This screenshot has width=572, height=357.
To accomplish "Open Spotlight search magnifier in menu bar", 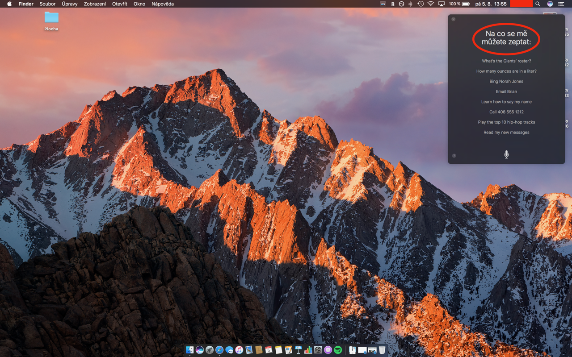I will pos(538,4).
